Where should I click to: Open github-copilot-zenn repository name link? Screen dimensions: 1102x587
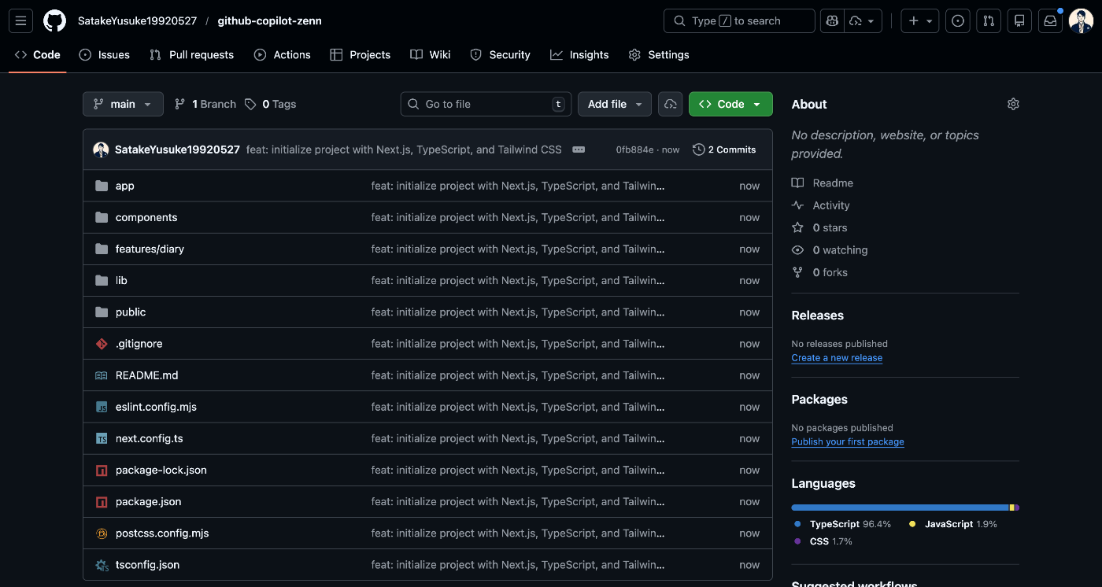[270, 21]
